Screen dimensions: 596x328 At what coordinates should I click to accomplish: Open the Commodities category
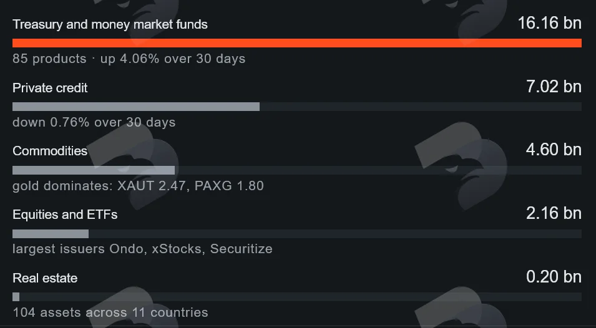(50, 151)
